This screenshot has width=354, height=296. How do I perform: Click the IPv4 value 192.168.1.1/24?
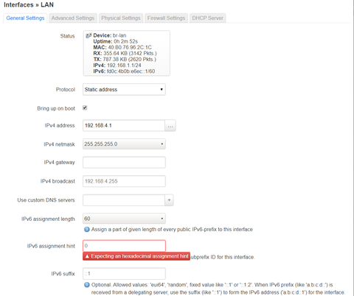click(x=124, y=66)
